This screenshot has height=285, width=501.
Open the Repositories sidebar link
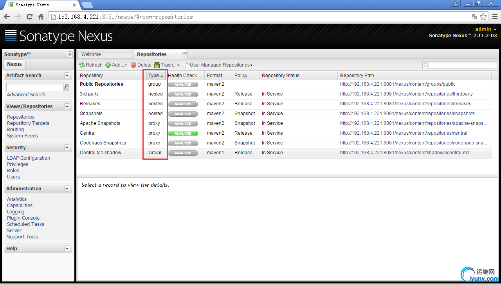21,117
